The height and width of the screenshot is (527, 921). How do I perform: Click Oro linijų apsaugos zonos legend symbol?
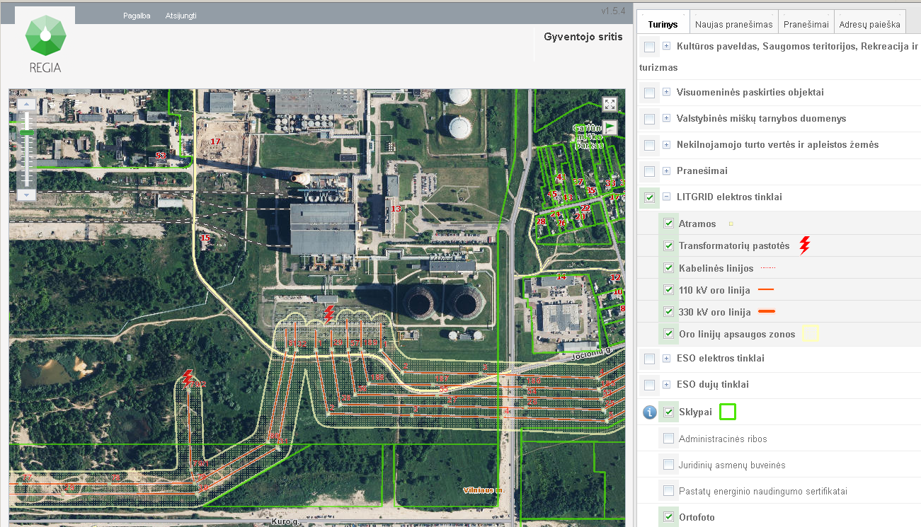(x=811, y=334)
